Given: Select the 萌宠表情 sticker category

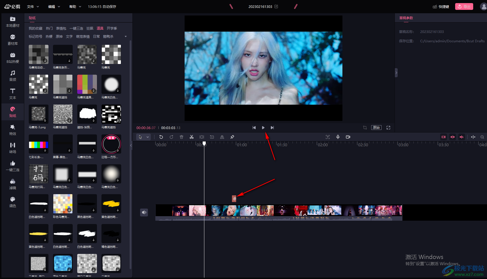Looking at the screenshot, I should pos(83,37).
